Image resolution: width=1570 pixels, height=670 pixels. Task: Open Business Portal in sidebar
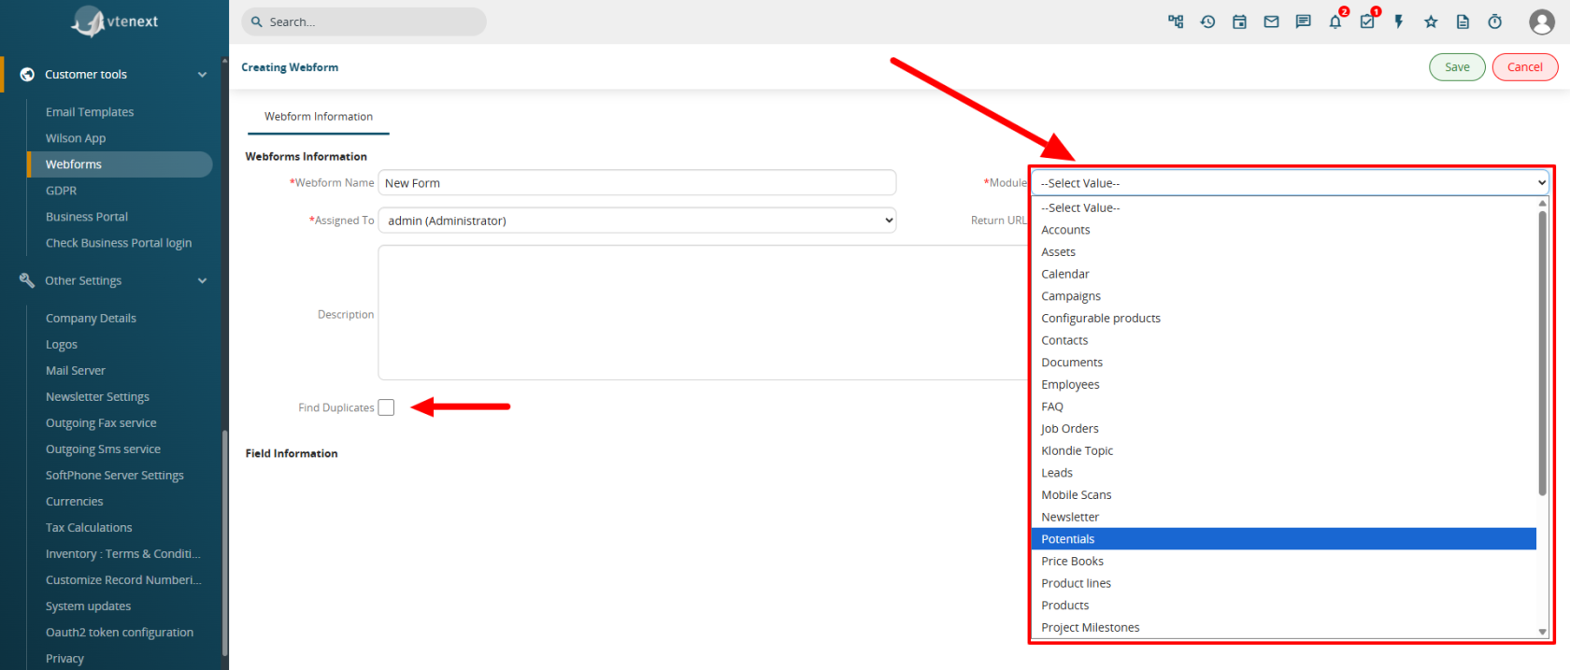87,217
